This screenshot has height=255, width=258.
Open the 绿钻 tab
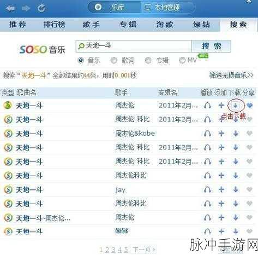coord(201,25)
